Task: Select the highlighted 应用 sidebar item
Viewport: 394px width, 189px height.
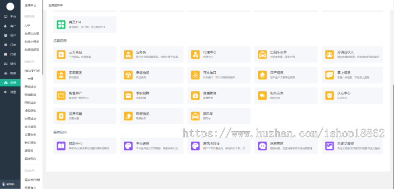Action: pos(10,83)
